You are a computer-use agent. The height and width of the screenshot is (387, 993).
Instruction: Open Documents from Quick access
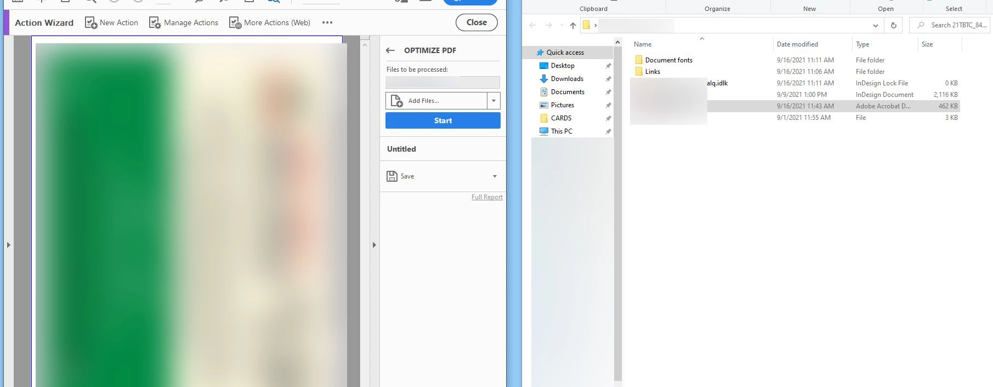pos(568,92)
